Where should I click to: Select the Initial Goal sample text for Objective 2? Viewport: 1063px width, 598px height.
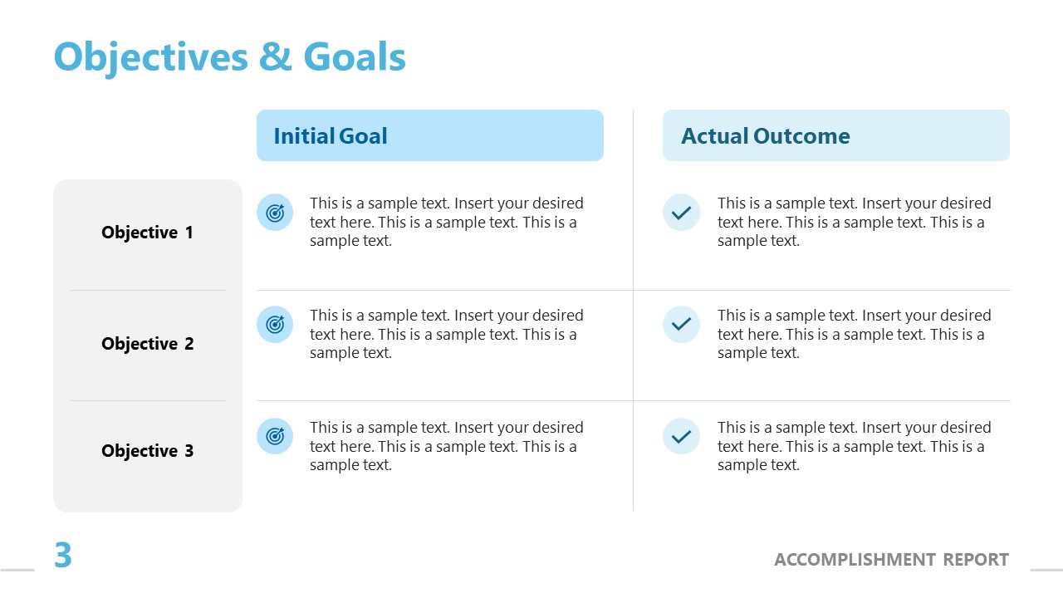pyautogui.click(x=446, y=334)
